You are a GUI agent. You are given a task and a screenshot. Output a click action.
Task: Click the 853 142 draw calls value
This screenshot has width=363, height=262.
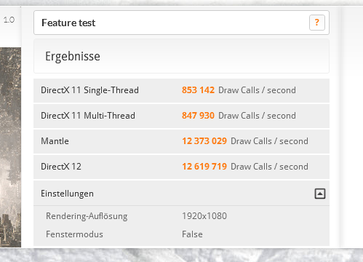198,90
